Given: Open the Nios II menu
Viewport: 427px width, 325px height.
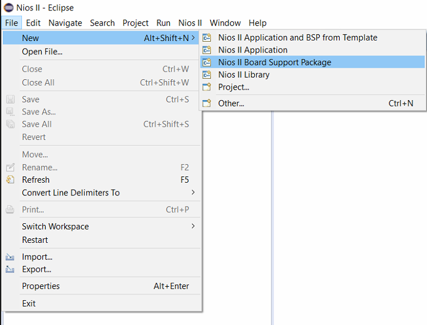Looking at the screenshot, I should pyautogui.click(x=190, y=23).
